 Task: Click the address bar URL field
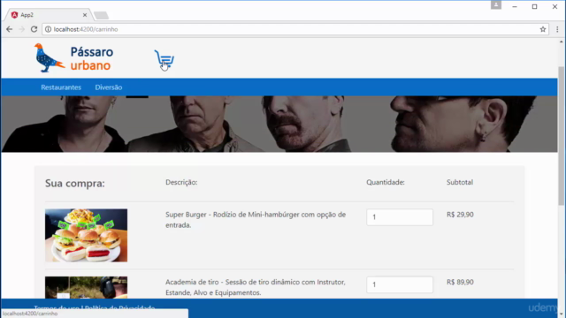click(x=294, y=29)
